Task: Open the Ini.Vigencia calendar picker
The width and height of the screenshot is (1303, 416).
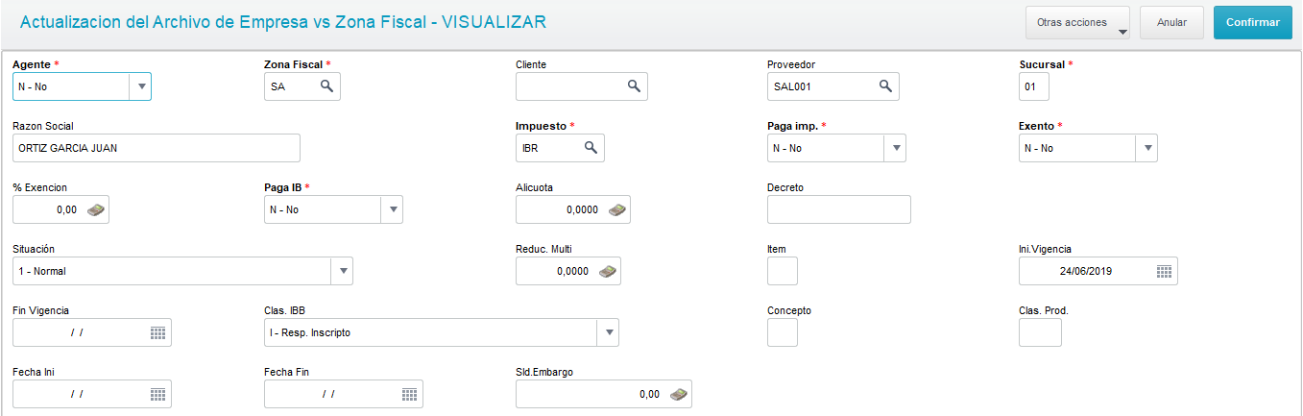Action: coord(1164,271)
